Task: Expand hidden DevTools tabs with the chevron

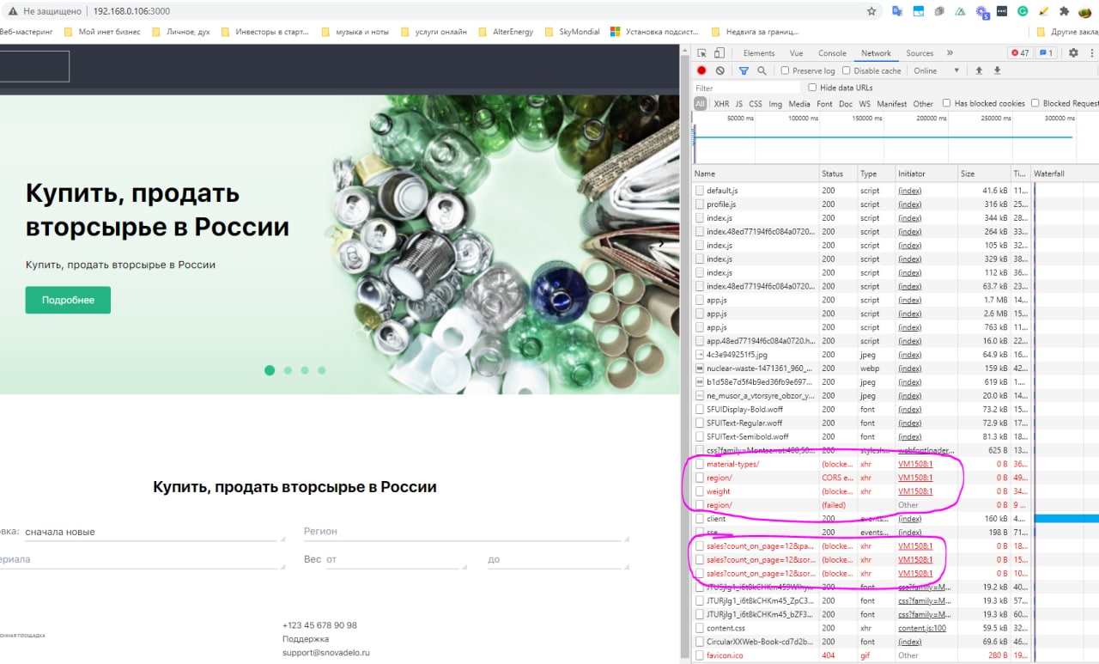Action: [950, 53]
